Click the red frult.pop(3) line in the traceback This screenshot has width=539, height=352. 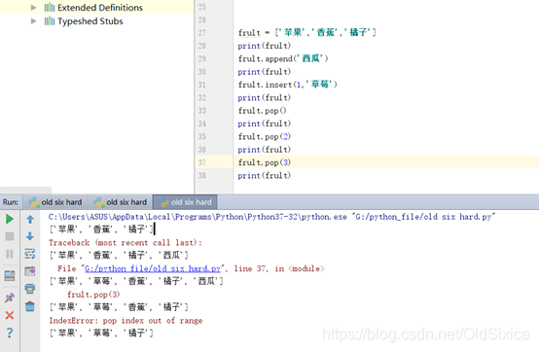pos(93,295)
